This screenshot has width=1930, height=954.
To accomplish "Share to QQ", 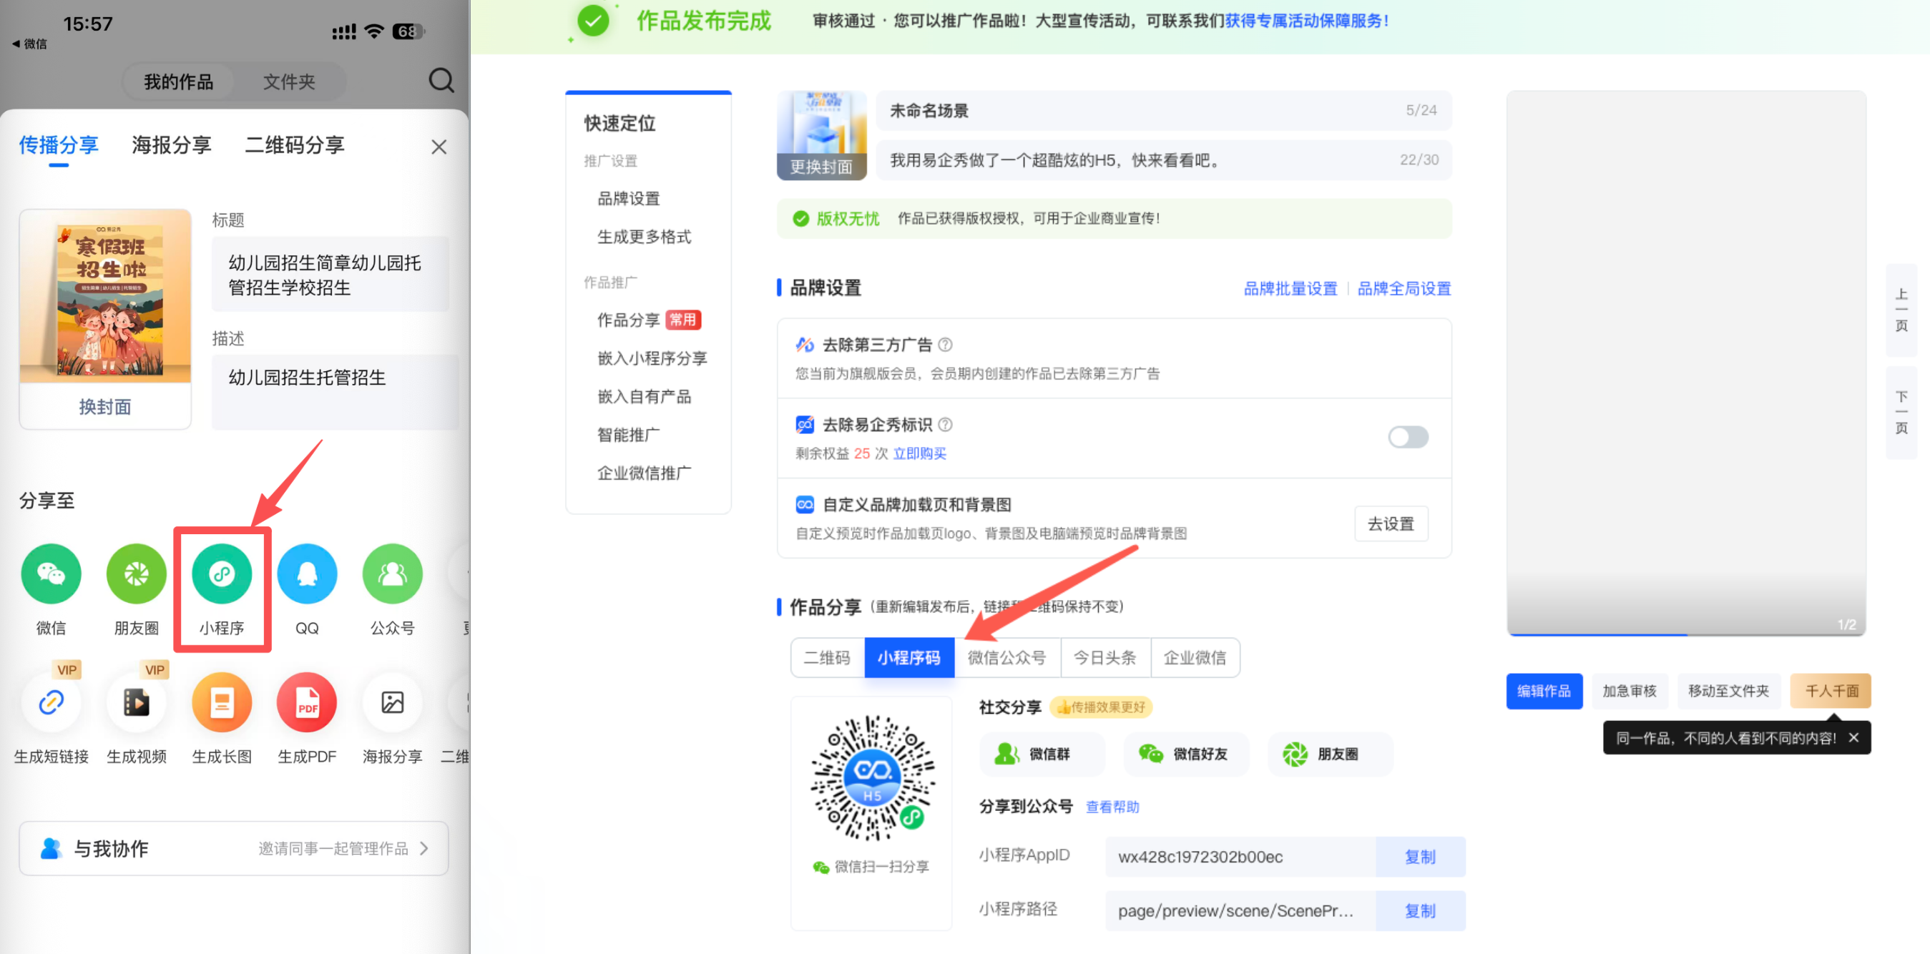I will tap(306, 574).
